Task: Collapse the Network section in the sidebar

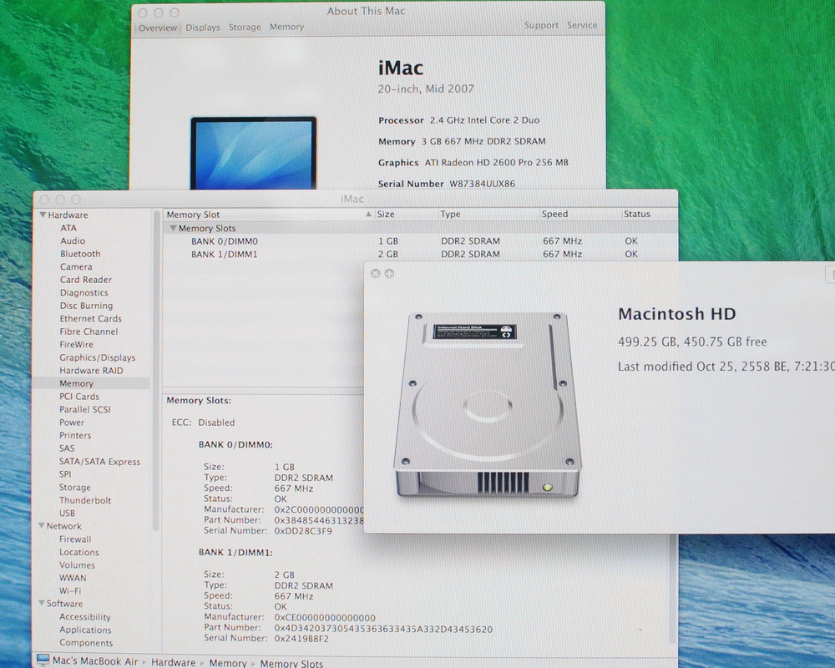Action: click(42, 526)
